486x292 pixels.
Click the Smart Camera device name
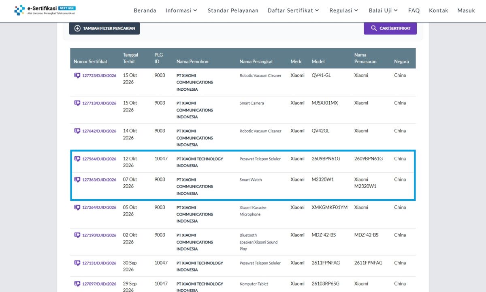pyautogui.click(x=252, y=103)
